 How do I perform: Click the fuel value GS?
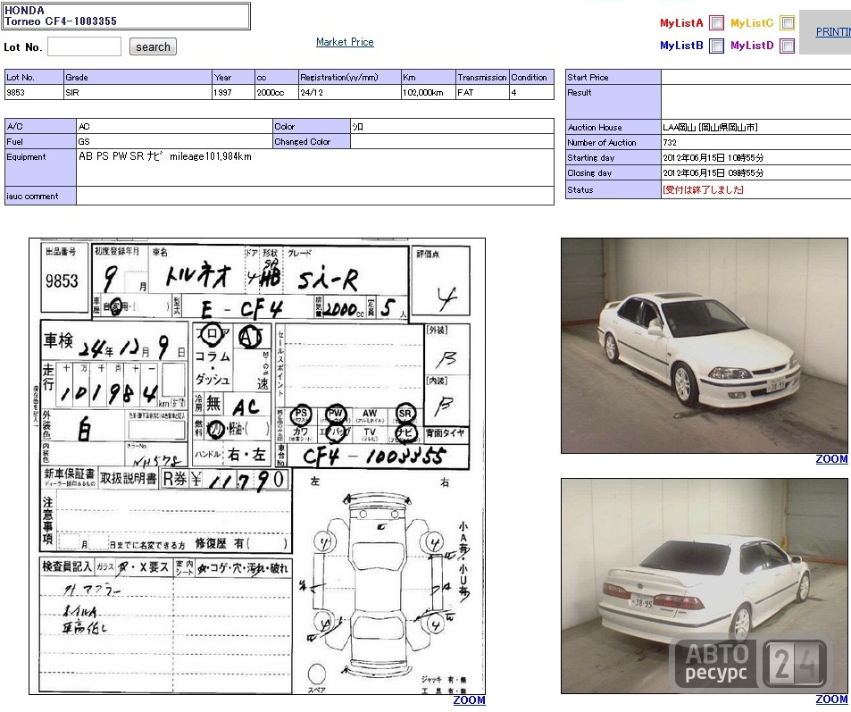pyautogui.click(x=174, y=141)
